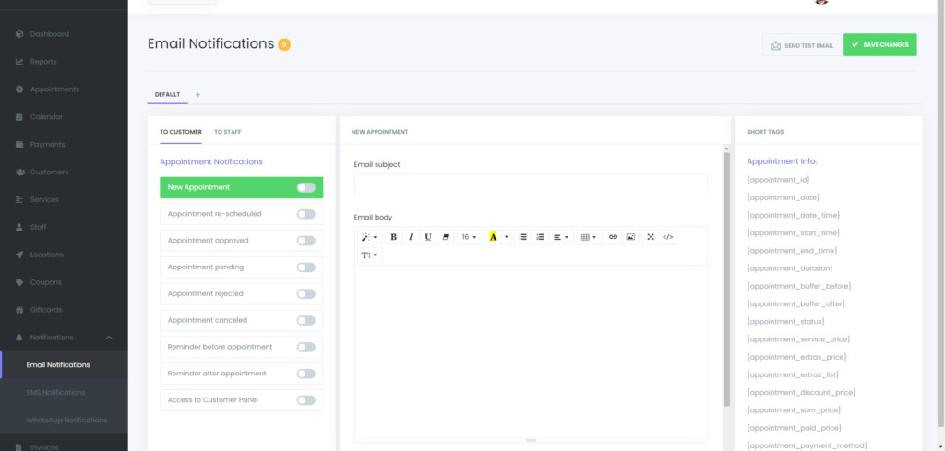Turn on the Appointment pending switch
The image size is (945, 451).
pyautogui.click(x=306, y=267)
